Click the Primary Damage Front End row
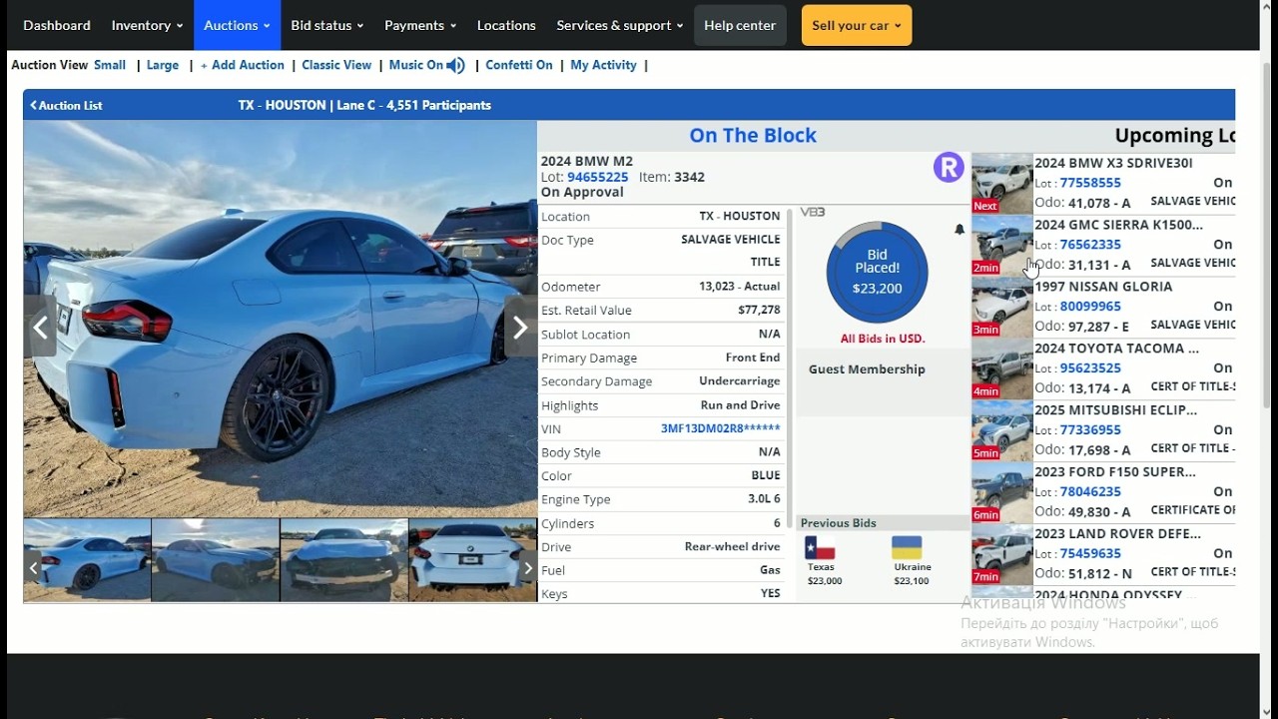Image resolution: width=1278 pixels, height=719 pixels. pos(661,358)
